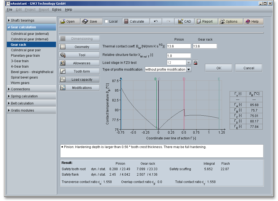Toggle the red lock next to load stage
This screenshot has width=278, height=201.
click(x=195, y=63)
